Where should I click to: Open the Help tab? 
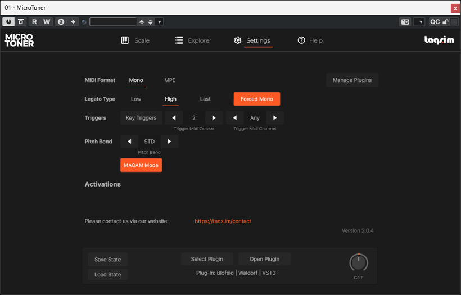(310, 40)
